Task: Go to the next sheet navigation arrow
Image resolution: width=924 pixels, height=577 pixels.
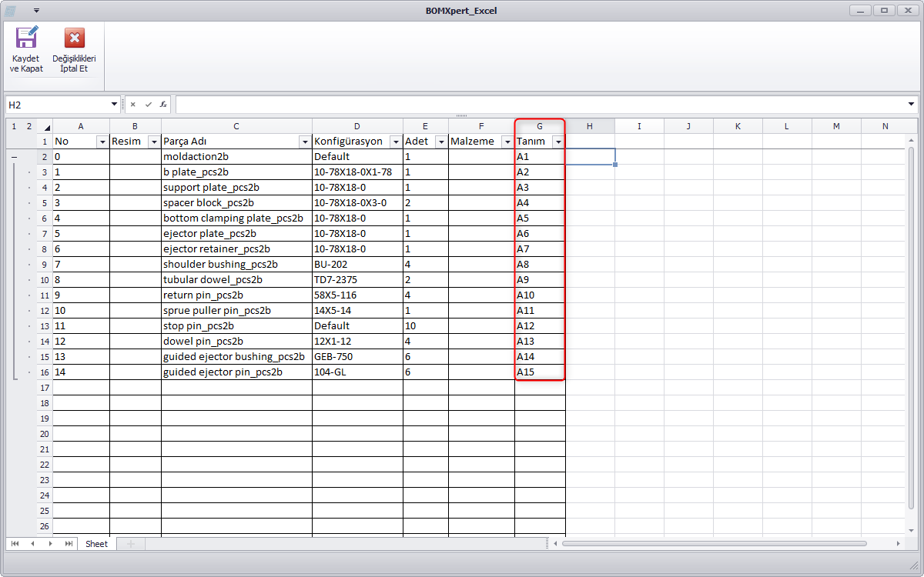Action: [51, 544]
